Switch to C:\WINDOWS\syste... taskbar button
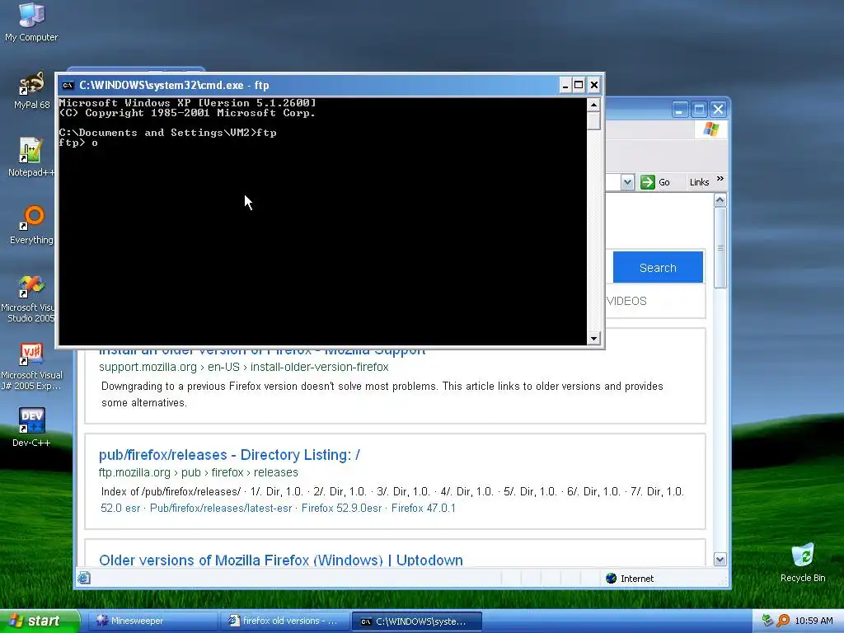The width and height of the screenshot is (844, 633). 416,621
